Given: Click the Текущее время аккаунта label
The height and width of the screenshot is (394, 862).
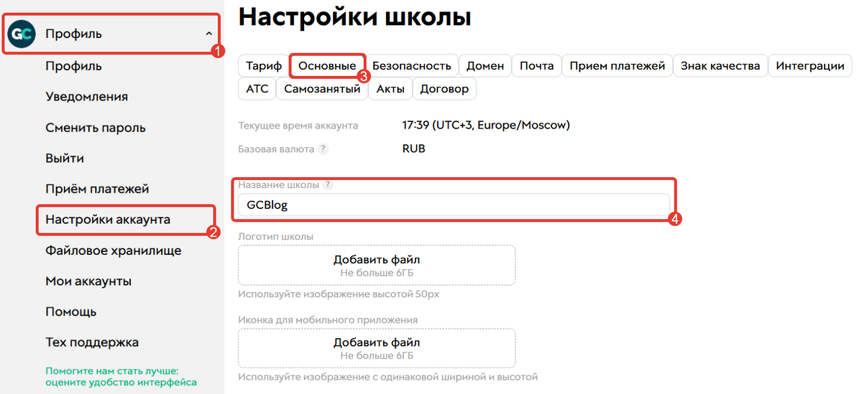Looking at the screenshot, I should click(298, 126).
